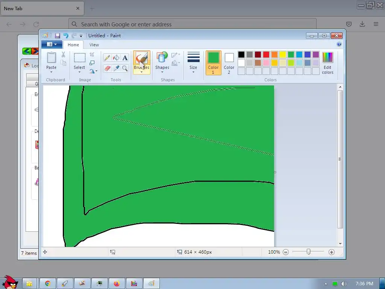Open Firefox downloads arrow icon

coord(362,24)
